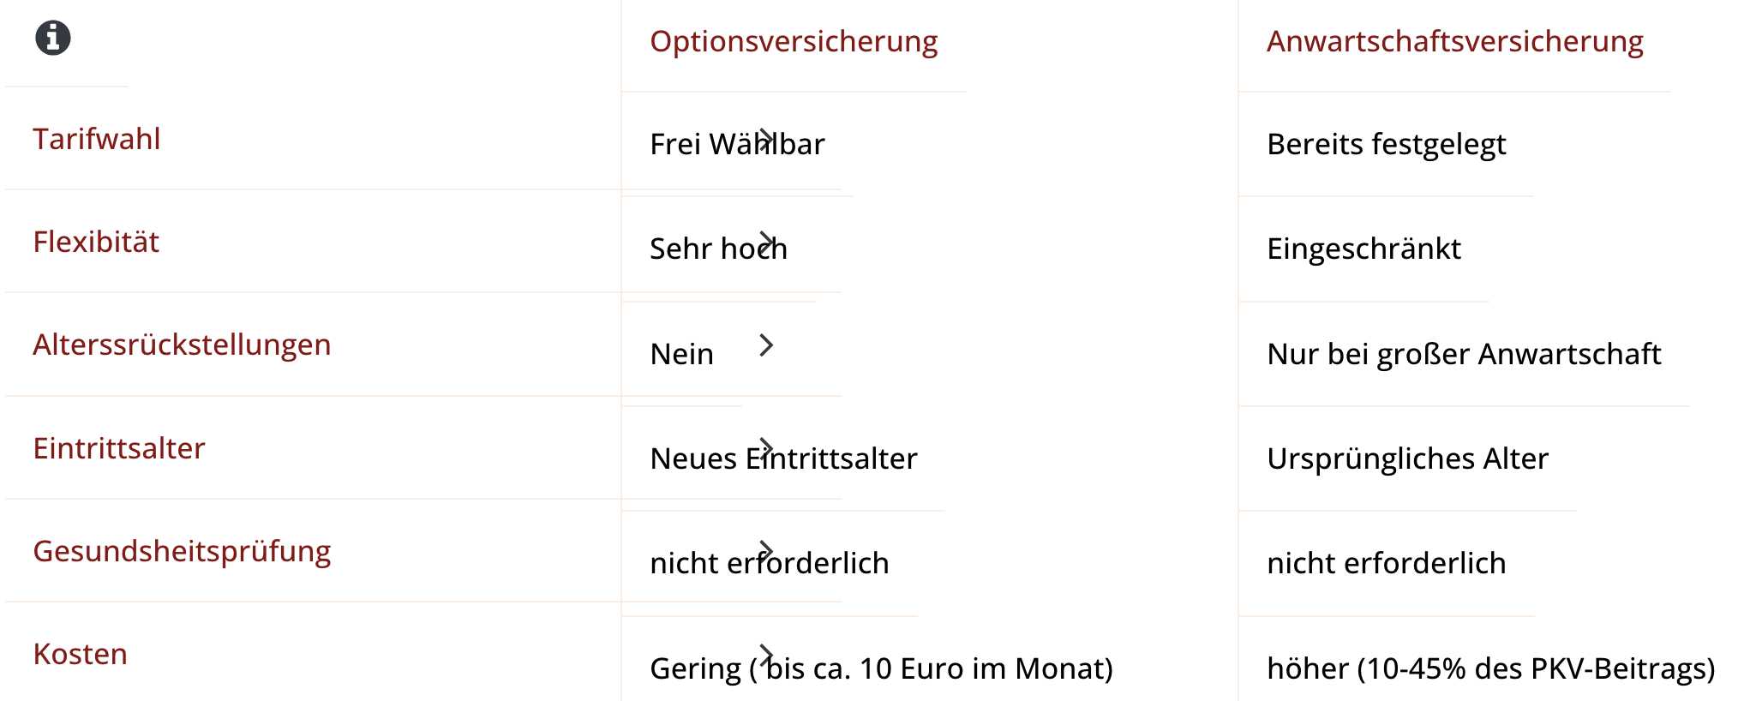
Task: Click the chevron next to Frei Wählbar
Action: click(767, 139)
